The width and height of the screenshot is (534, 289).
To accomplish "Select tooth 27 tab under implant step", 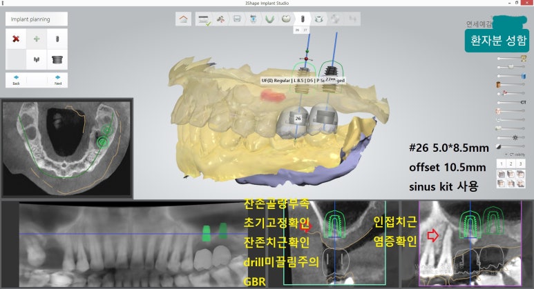I will click(x=305, y=30).
